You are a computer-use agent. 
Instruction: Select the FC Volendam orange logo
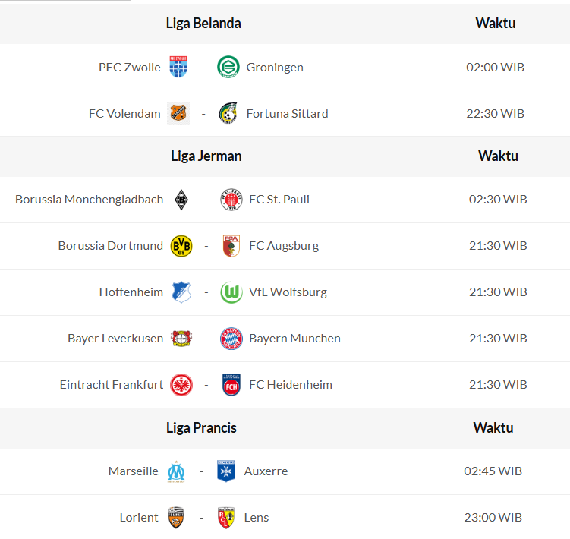pyautogui.click(x=178, y=113)
